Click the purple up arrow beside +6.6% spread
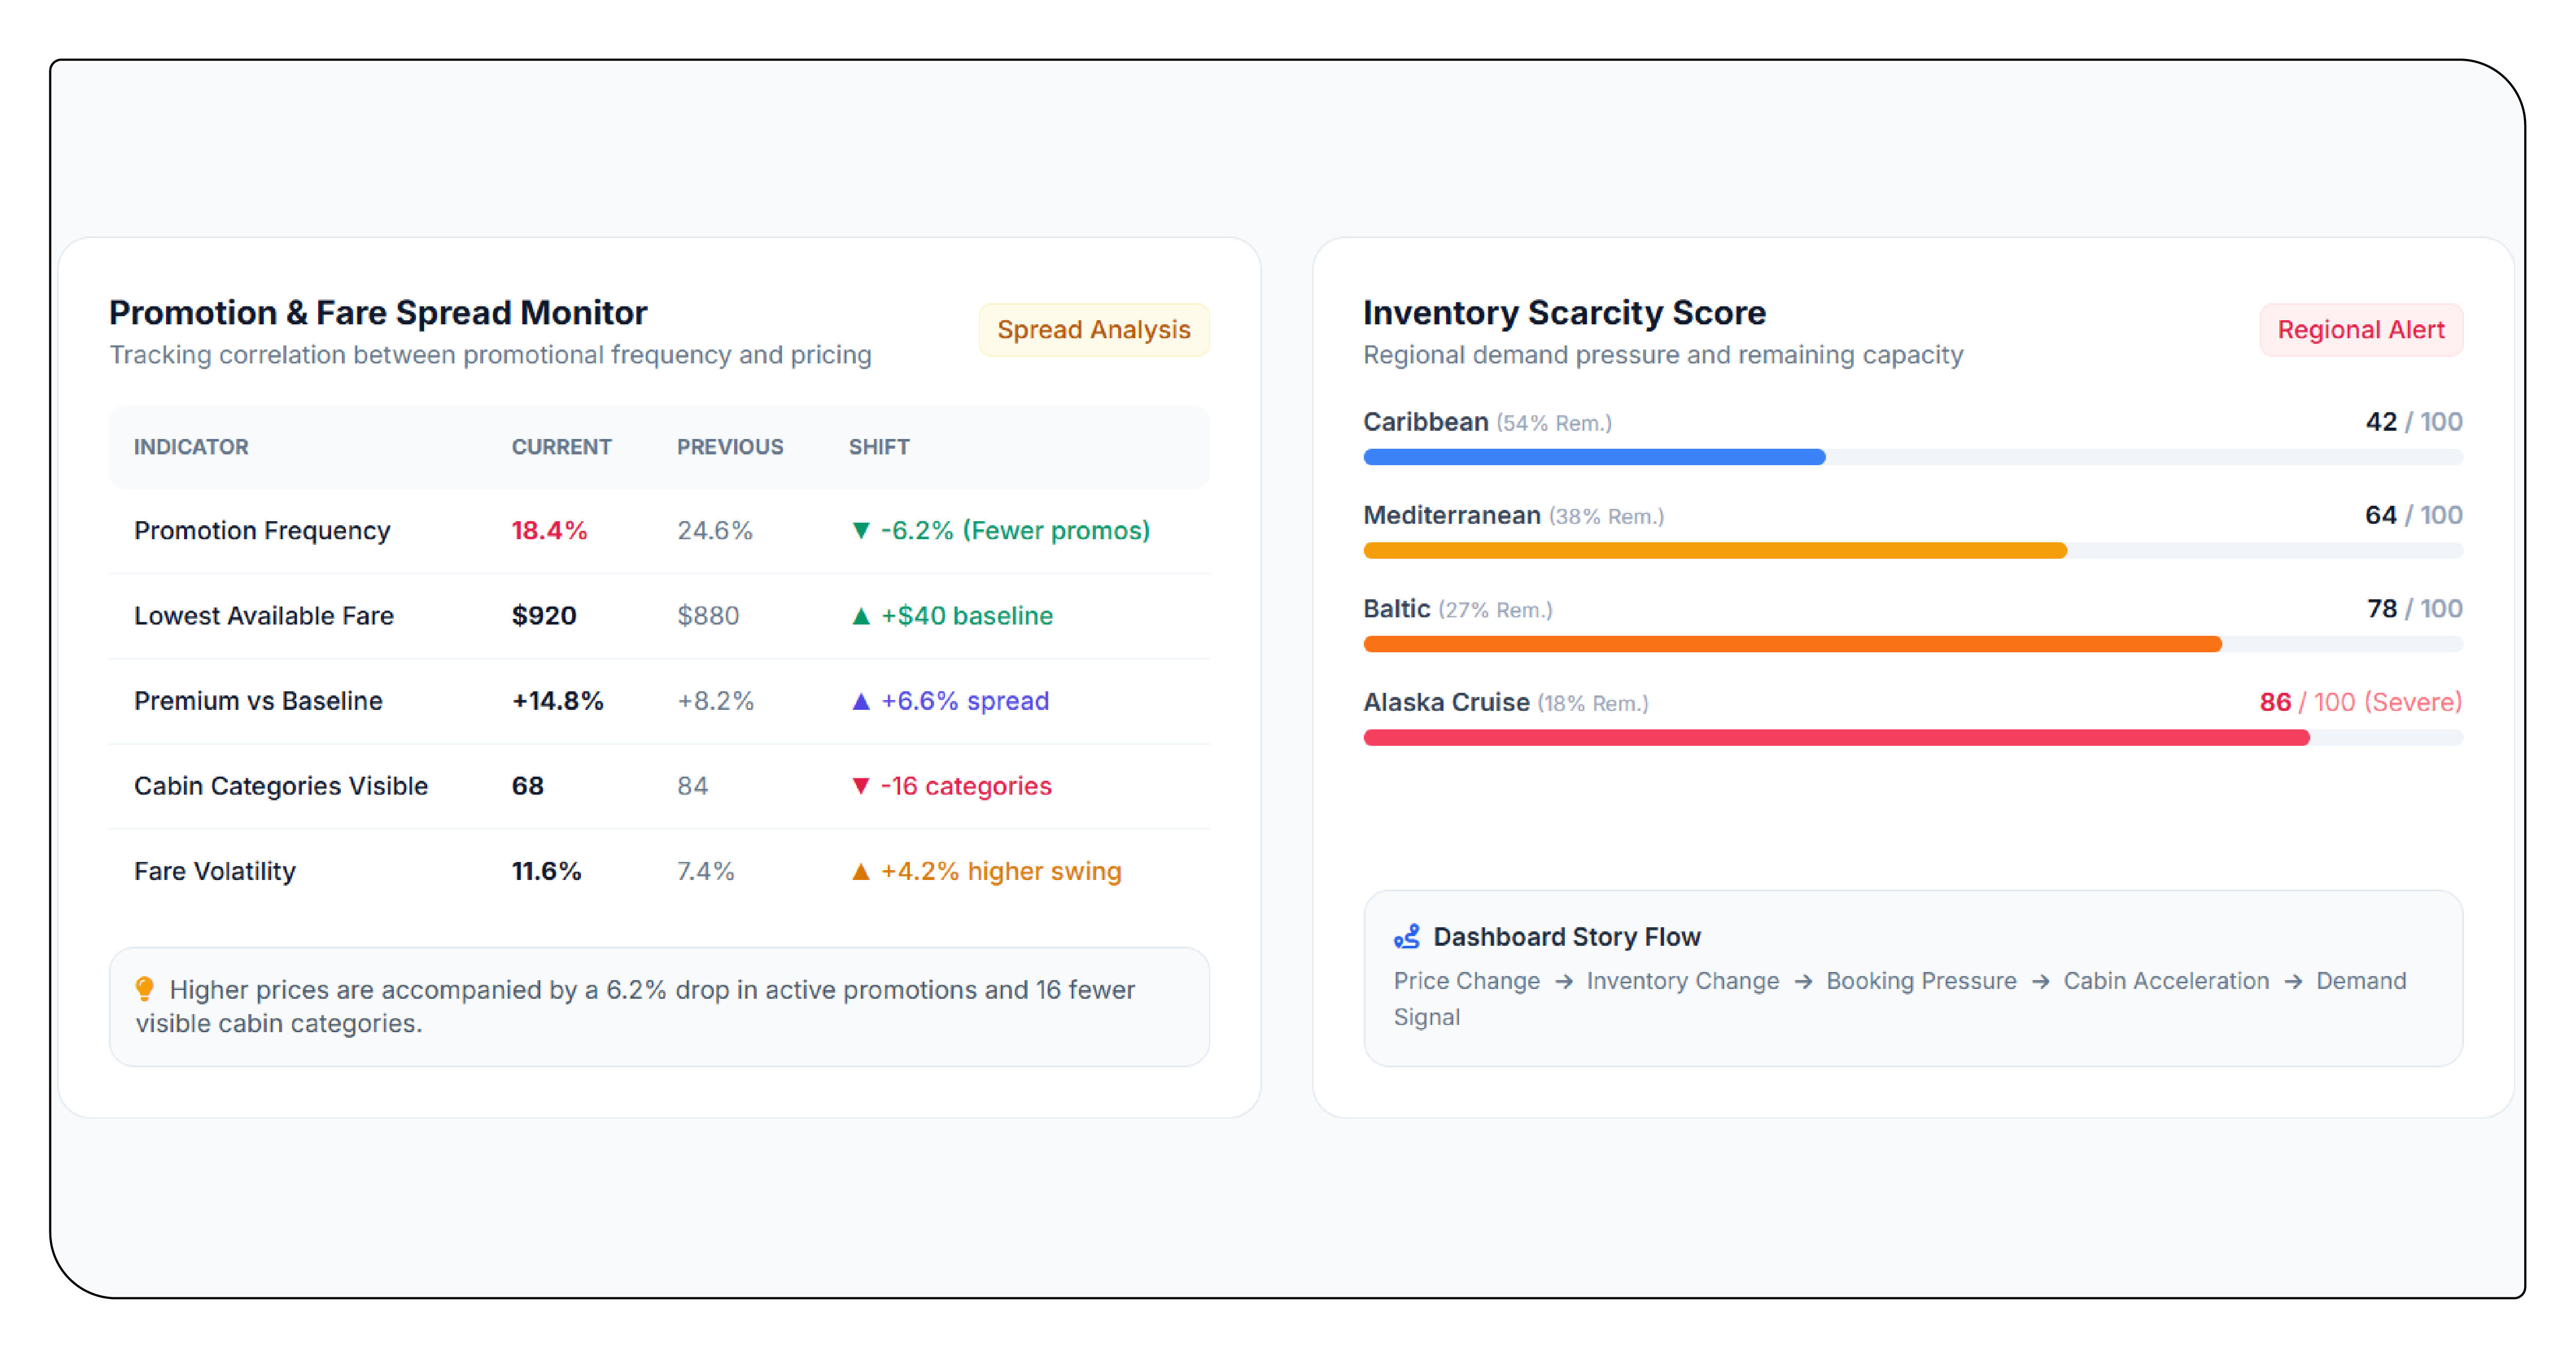The image size is (2576, 1358). tap(860, 700)
